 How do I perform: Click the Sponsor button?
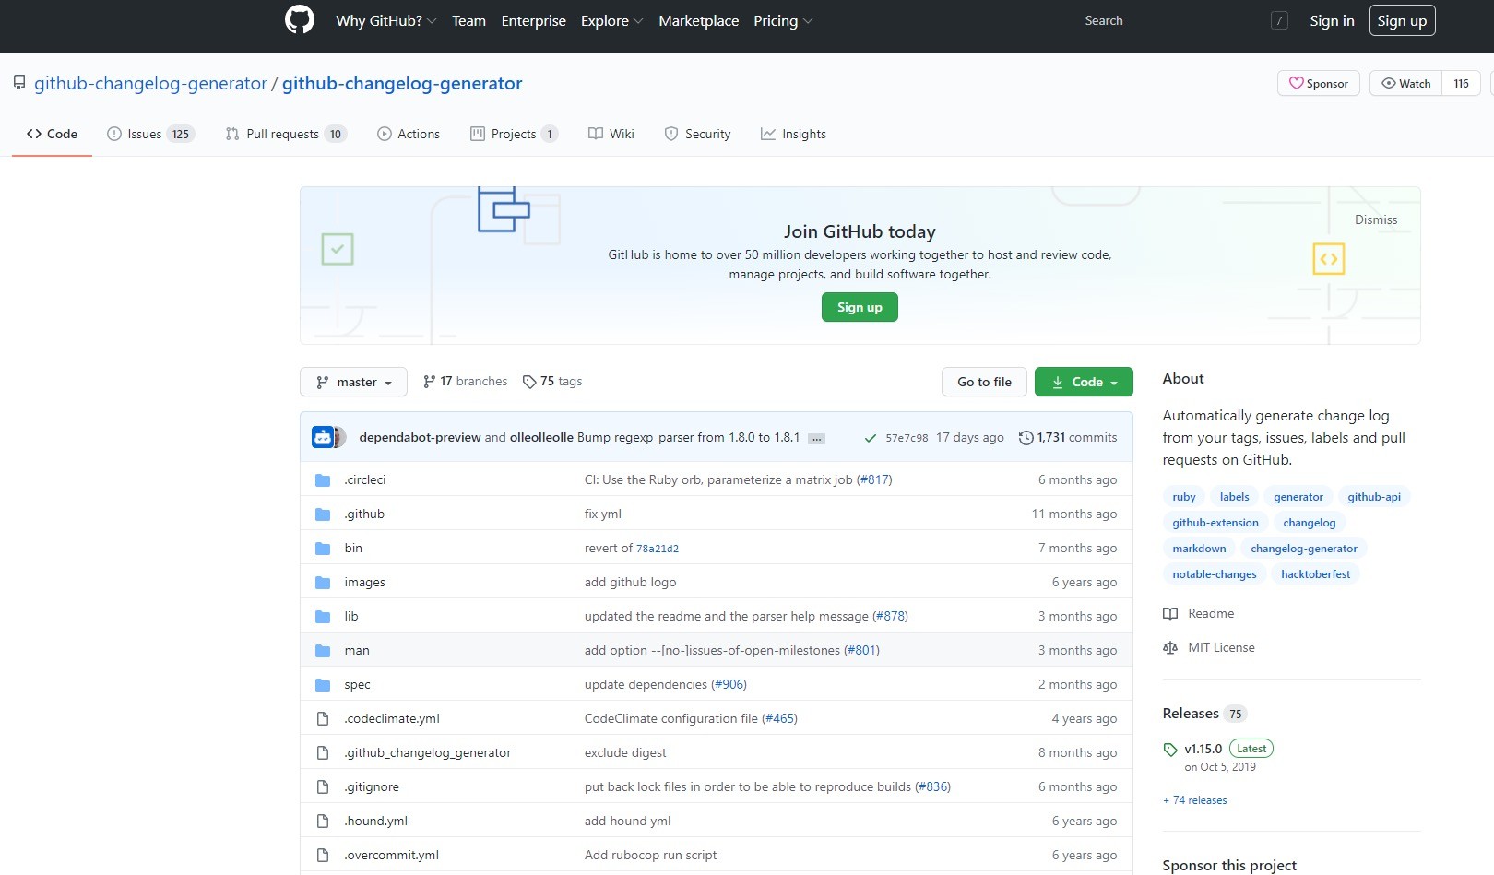point(1319,83)
